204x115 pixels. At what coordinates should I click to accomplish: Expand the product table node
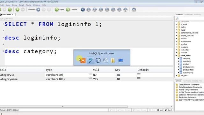point(178,64)
